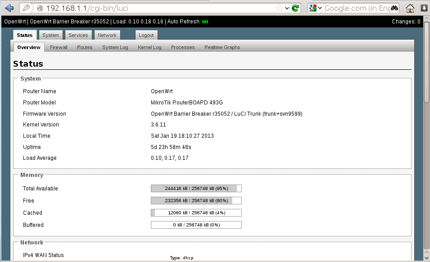Click Cached memory progress bar
430x262 pixels.
point(196,212)
